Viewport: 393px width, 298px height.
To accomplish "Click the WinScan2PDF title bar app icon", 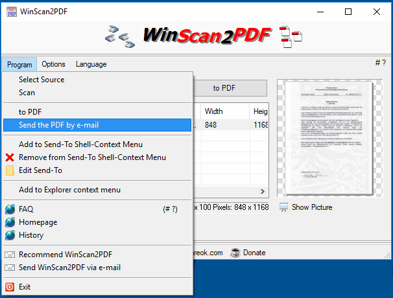I will tap(12, 12).
